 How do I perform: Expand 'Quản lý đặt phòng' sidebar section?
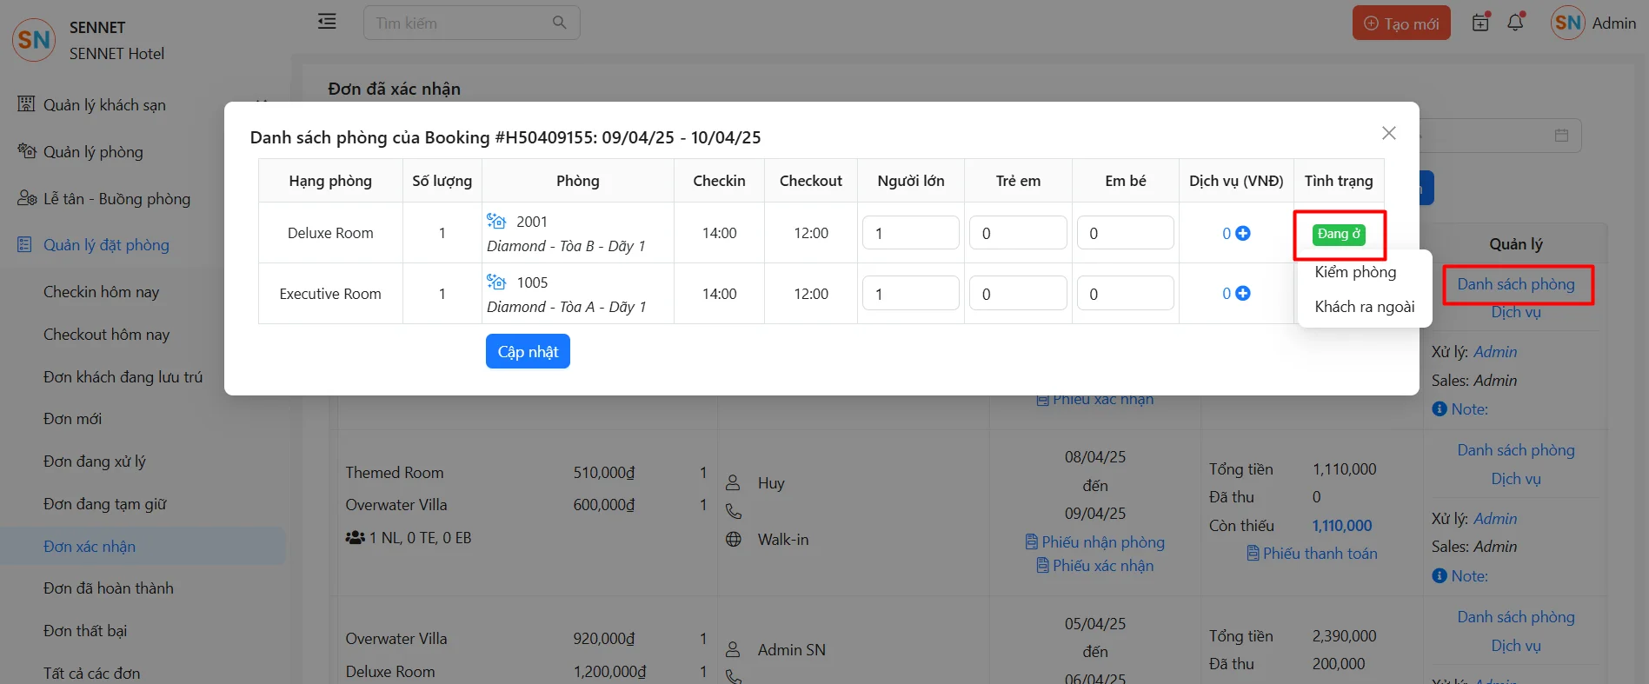tap(106, 245)
